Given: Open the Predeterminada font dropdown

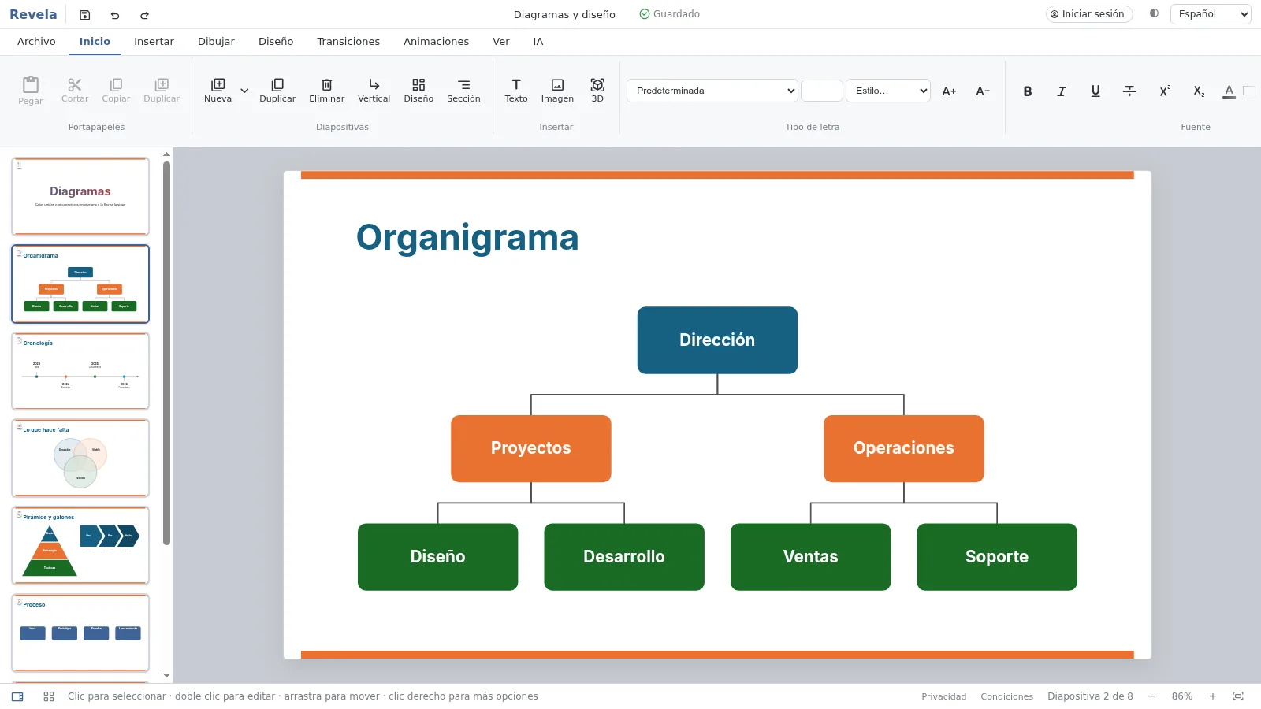Looking at the screenshot, I should [x=712, y=91].
